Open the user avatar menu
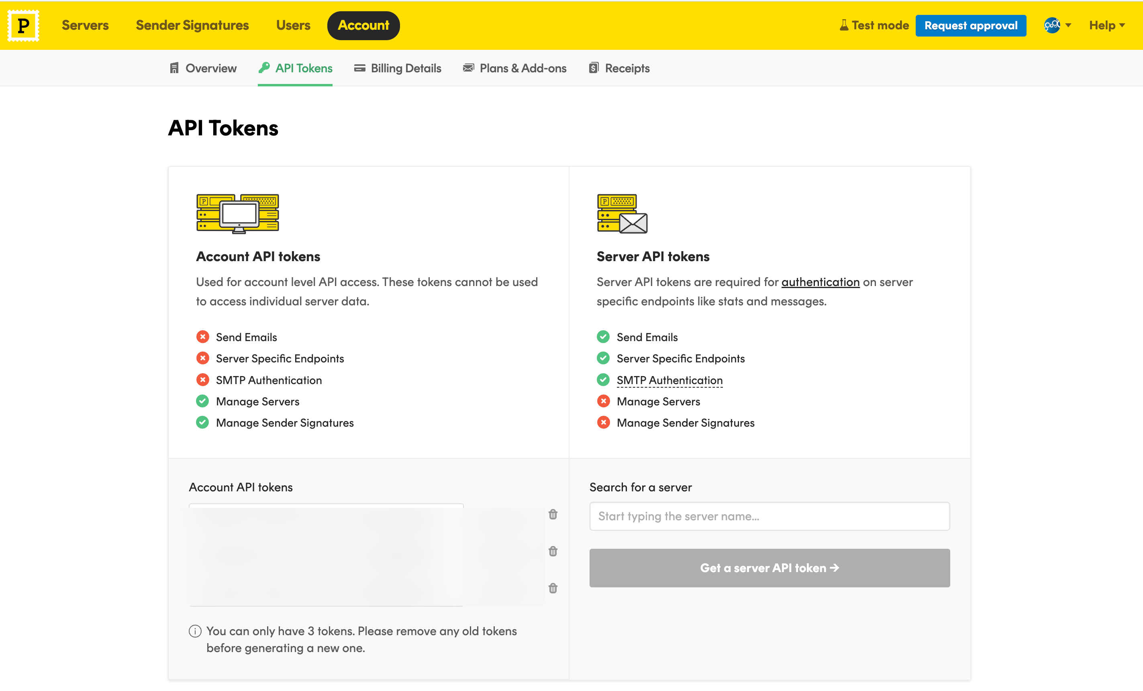The width and height of the screenshot is (1143, 691). [x=1057, y=25]
